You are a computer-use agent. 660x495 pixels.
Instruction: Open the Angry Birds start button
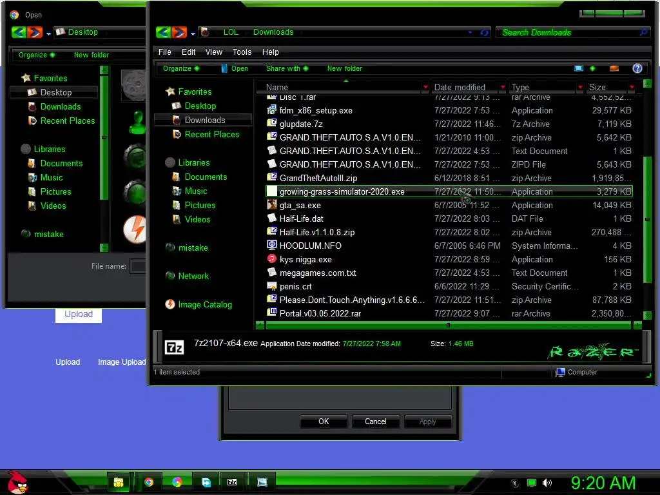(17, 482)
